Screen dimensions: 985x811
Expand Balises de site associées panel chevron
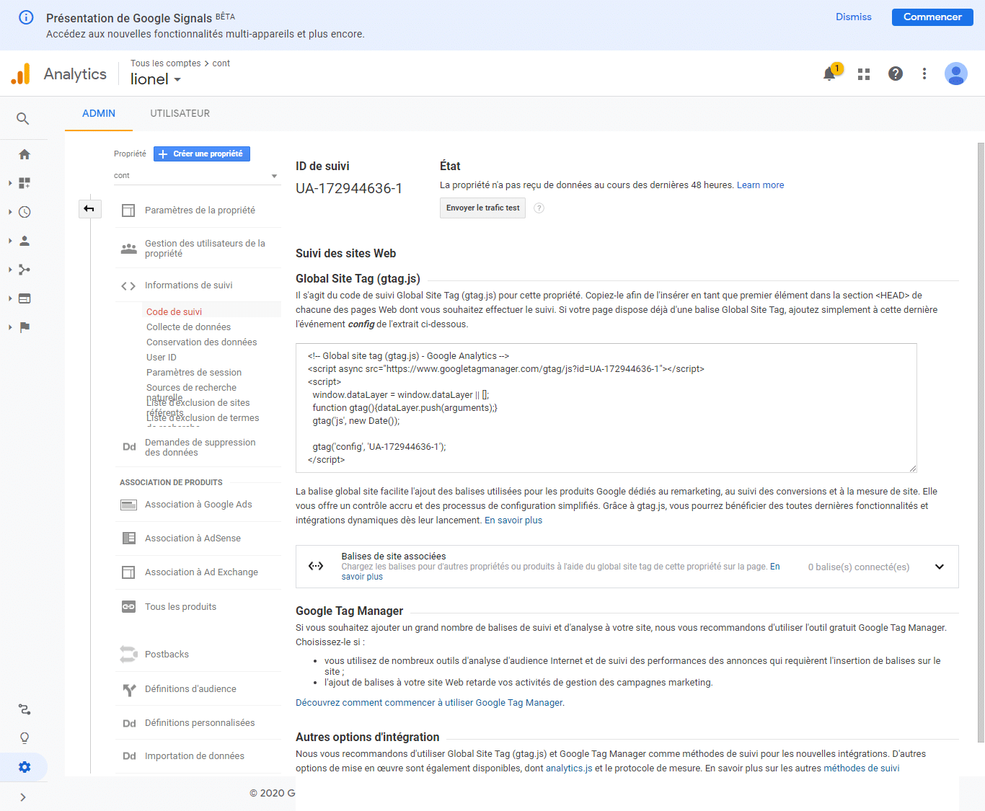pos(940,567)
